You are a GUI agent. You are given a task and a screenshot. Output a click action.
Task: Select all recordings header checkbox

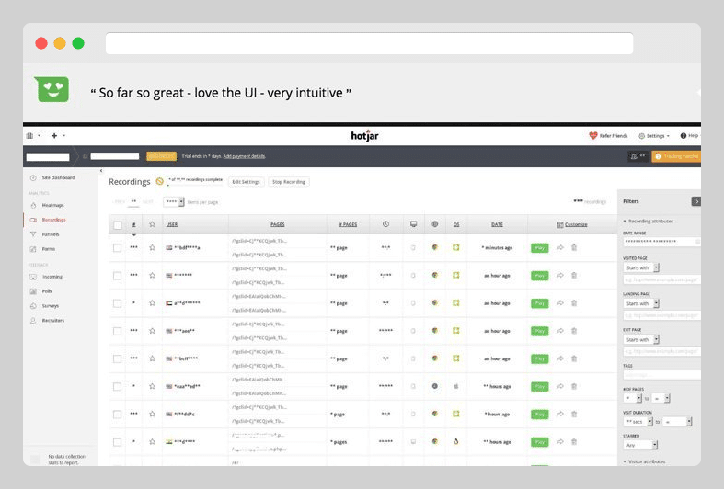(117, 225)
